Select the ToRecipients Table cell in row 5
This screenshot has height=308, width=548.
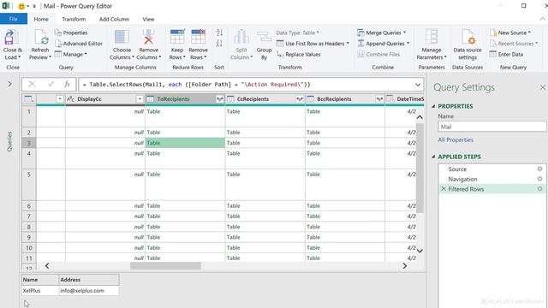185,185
